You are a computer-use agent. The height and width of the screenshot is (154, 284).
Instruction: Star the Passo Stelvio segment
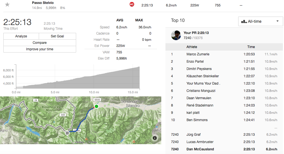click(x=8, y=4)
